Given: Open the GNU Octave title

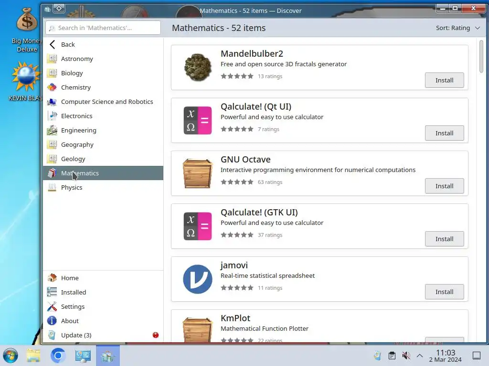Looking at the screenshot, I should pos(245,159).
